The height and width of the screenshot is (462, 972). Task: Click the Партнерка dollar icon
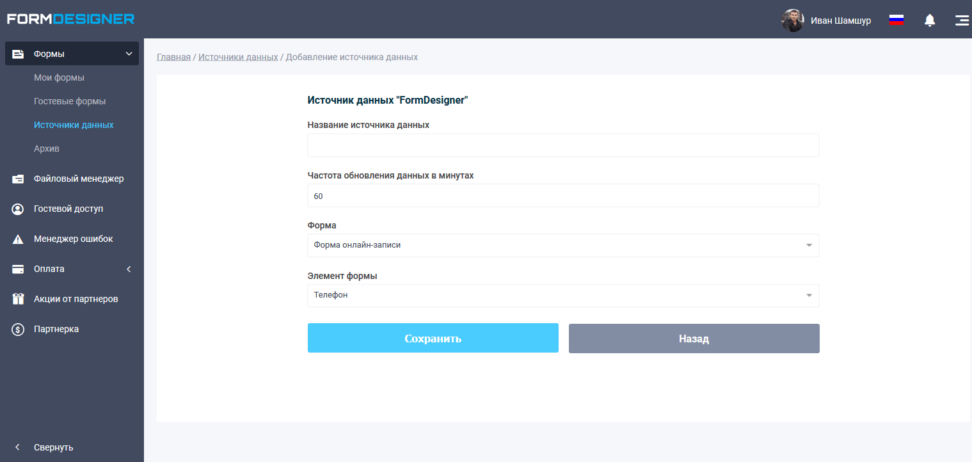17,329
